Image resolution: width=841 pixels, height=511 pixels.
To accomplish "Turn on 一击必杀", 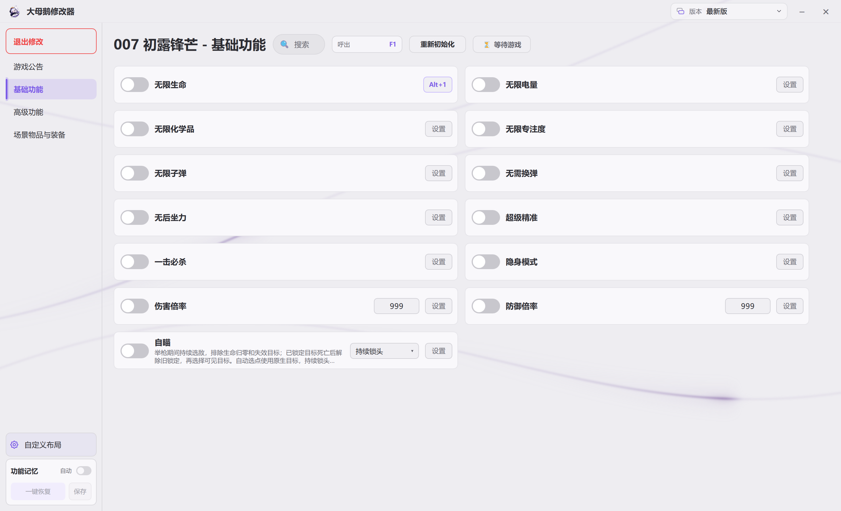I will tap(134, 262).
